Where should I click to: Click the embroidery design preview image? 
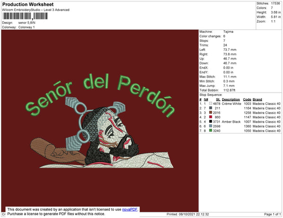point(100,121)
